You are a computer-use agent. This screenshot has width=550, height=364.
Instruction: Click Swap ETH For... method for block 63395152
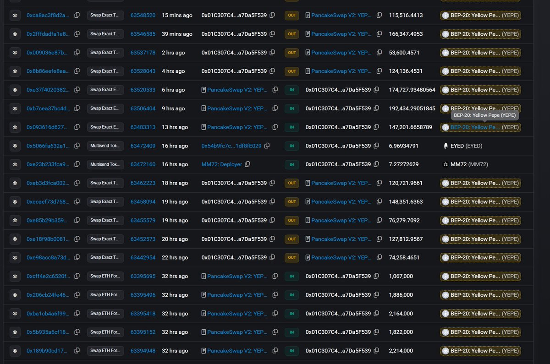105,332
